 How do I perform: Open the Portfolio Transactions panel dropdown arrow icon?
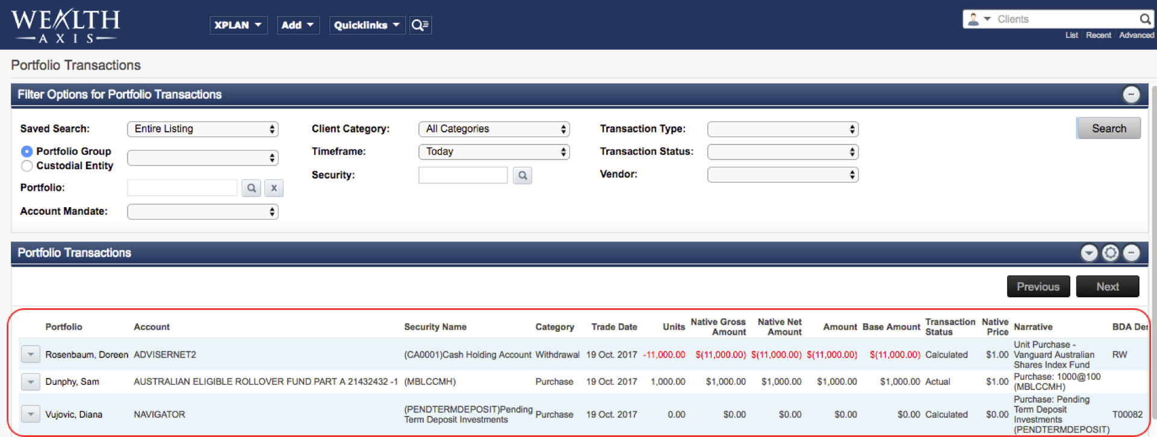click(1089, 253)
